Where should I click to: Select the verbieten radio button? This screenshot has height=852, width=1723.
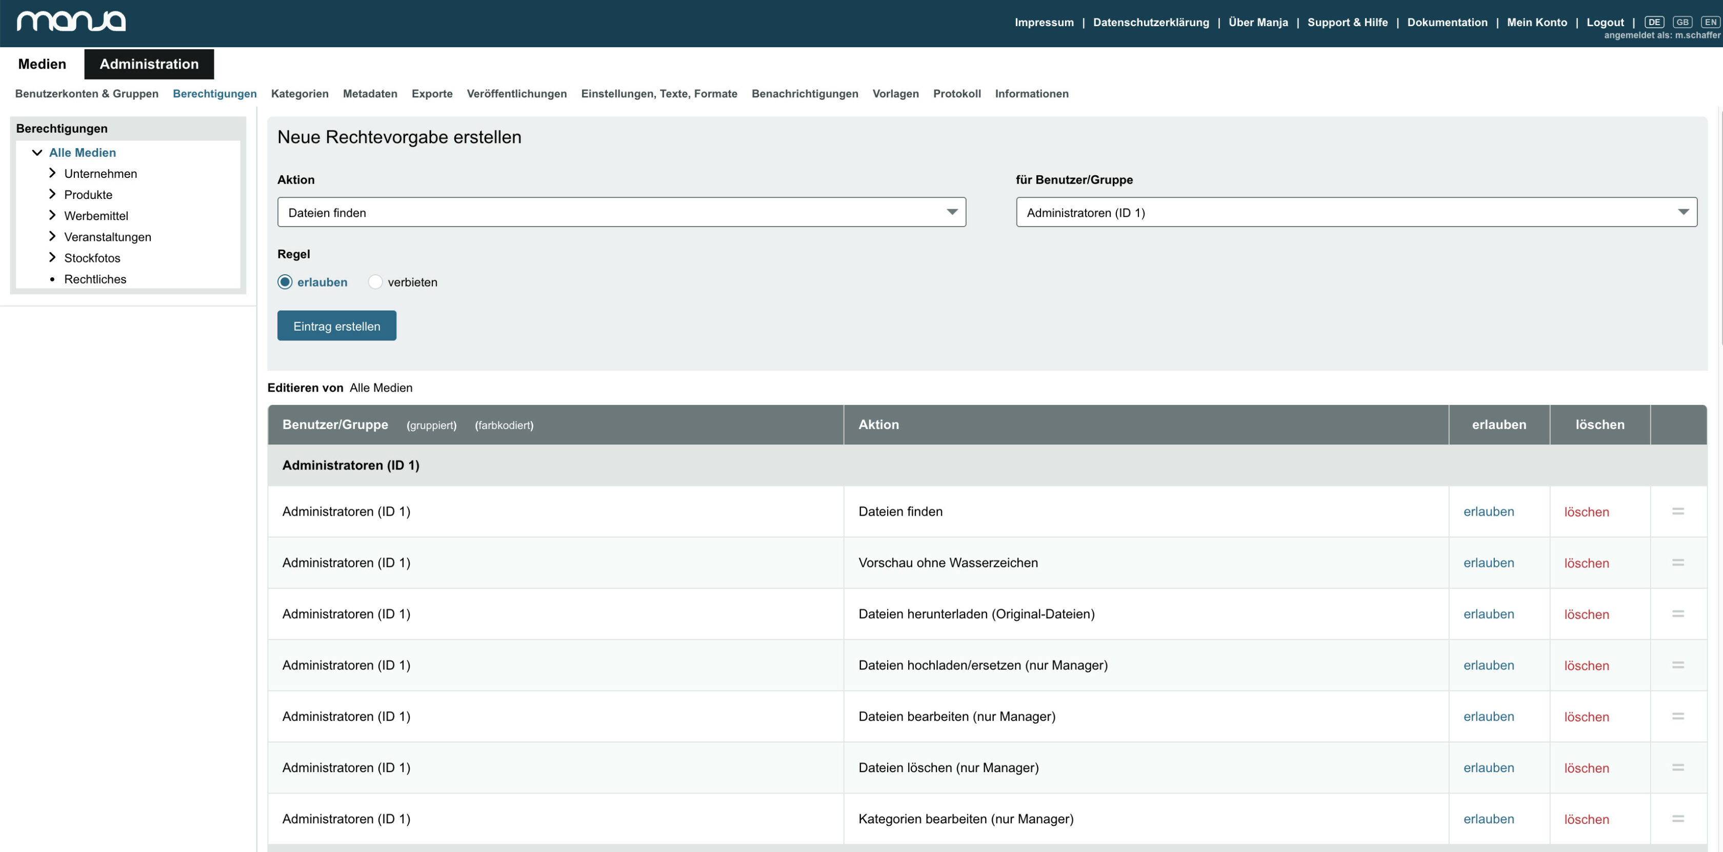point(375,281)
